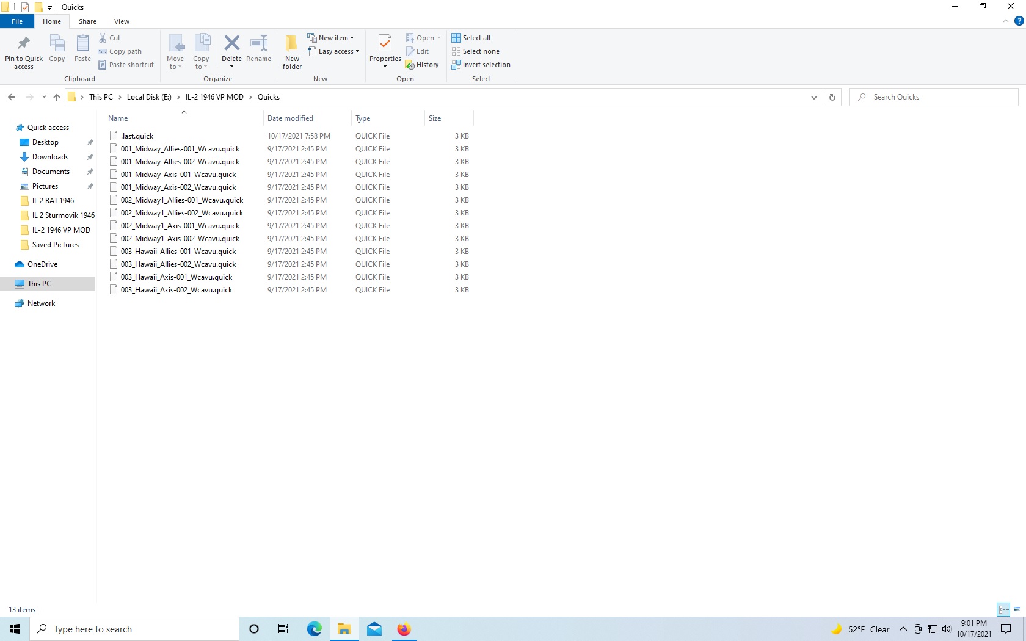
Task: Click Select all in the ribbon
Action: [x=471, y=38]
